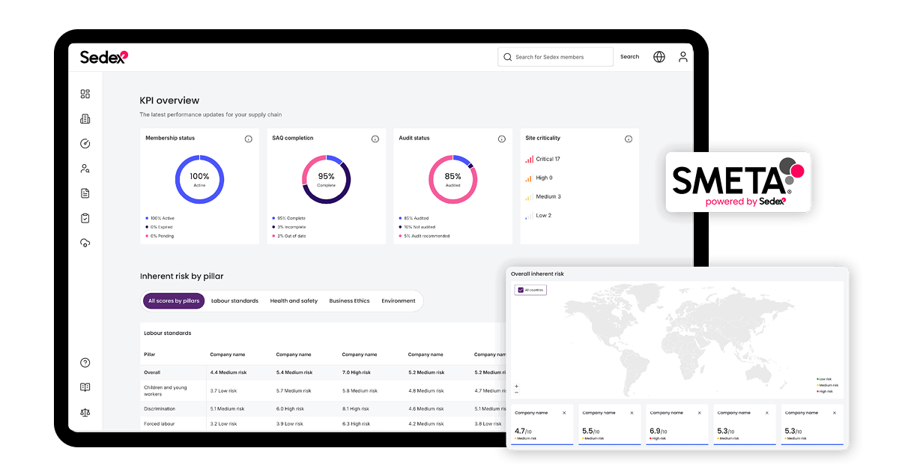Click the Search button in the header
Screen dimensions: 899x472
[x=629, y=56]
